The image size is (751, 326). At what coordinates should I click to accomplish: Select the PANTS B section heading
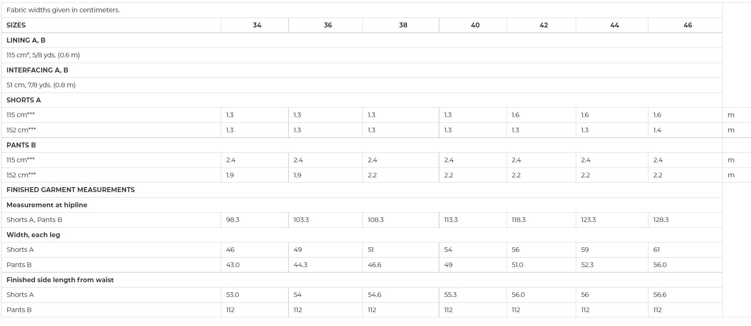[21, 145]
